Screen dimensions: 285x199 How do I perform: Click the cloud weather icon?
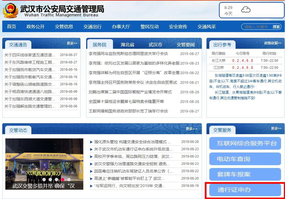246,10
